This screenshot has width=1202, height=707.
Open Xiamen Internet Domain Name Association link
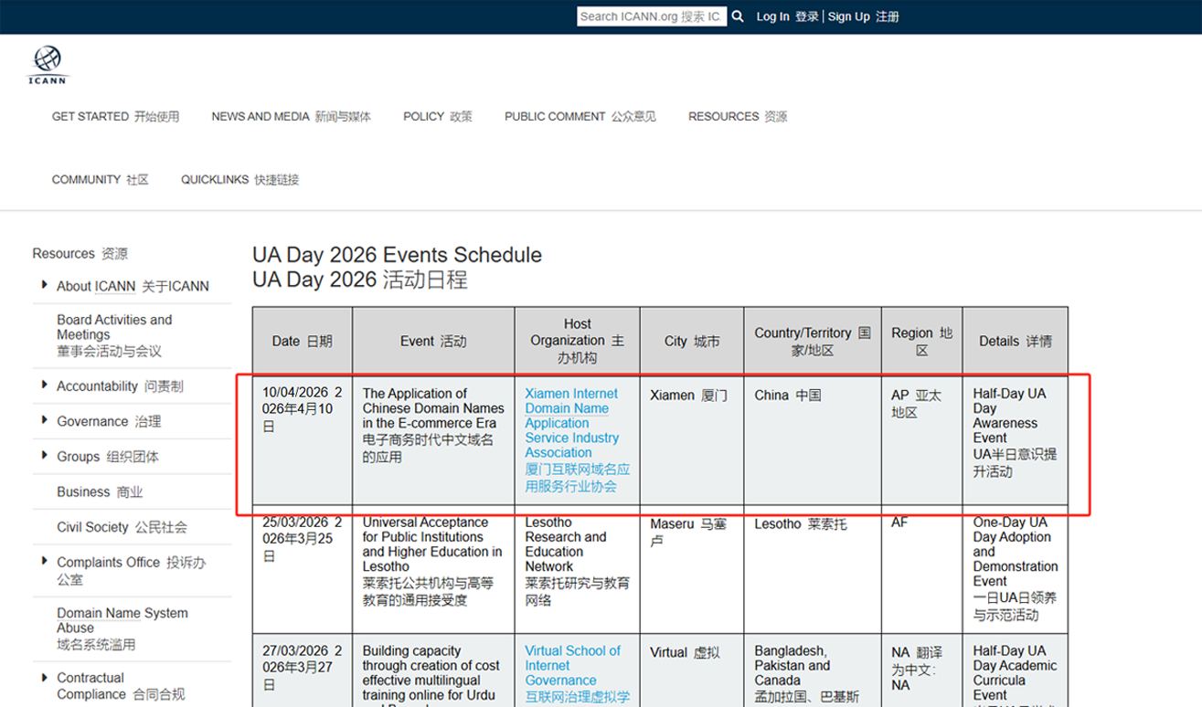571,423
